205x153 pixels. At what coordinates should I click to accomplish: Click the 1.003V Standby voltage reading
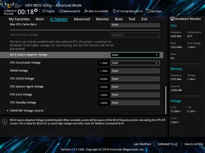tap(104, 103)
